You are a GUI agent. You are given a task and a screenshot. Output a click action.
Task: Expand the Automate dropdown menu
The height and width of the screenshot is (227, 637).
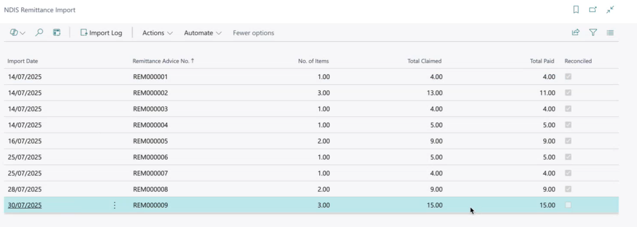pyautogui.click(x=203, y=33)
